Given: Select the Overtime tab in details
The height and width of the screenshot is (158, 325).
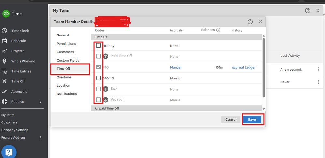Looking at the screenshot, I should 64,77.
